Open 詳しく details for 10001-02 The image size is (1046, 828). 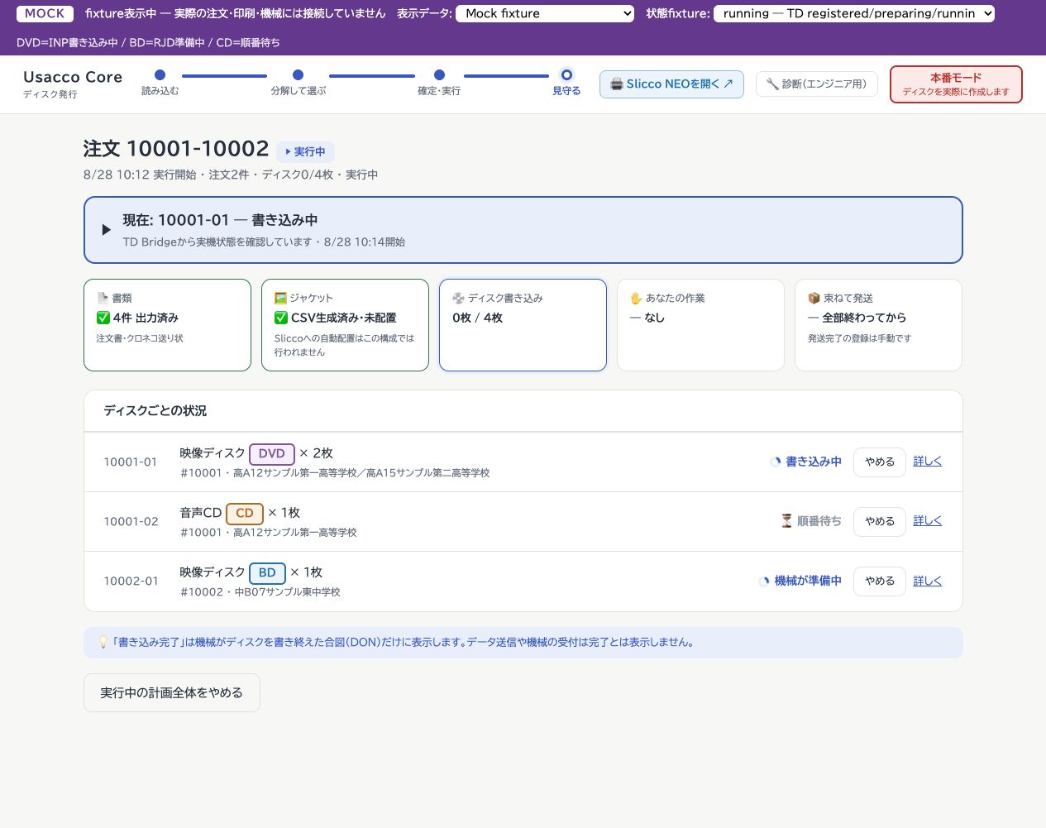927,521
